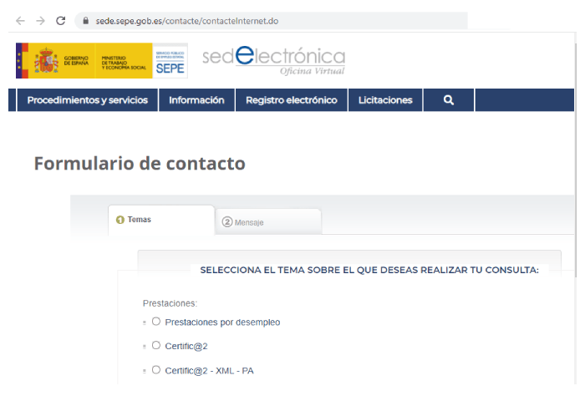This screenshot has height=401, width=585.
Task: Focus the address bar showing sede.sepe.gob.es URL
Action: click(271, 21)
